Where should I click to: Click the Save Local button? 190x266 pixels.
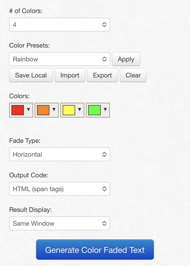[x=31, y=75]
